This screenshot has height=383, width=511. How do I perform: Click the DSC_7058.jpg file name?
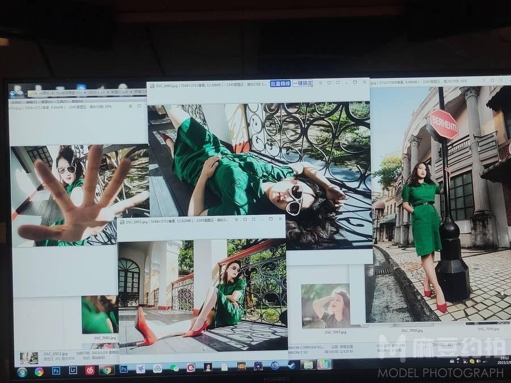pyautogui.click(x=412, y=331)
